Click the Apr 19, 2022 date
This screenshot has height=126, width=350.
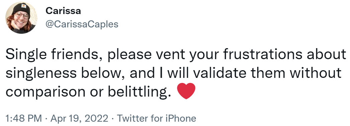pos(79,118)
